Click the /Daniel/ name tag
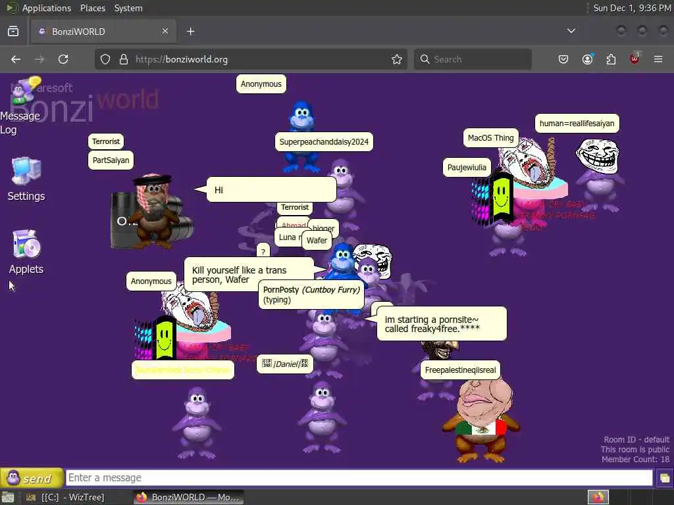The width and height of the screenshot is (674, 505). point(285,364)
